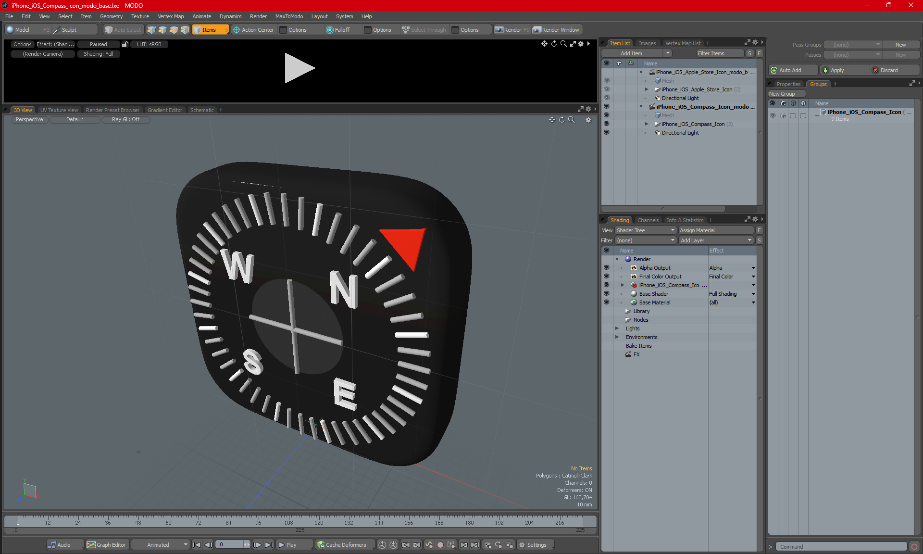Switch to the Channels tab
The image size is (923, 554).
coord(648,220)
